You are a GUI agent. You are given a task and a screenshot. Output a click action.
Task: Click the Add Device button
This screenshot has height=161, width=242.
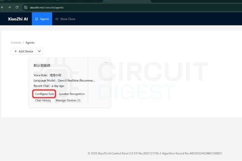coord(24,51)
